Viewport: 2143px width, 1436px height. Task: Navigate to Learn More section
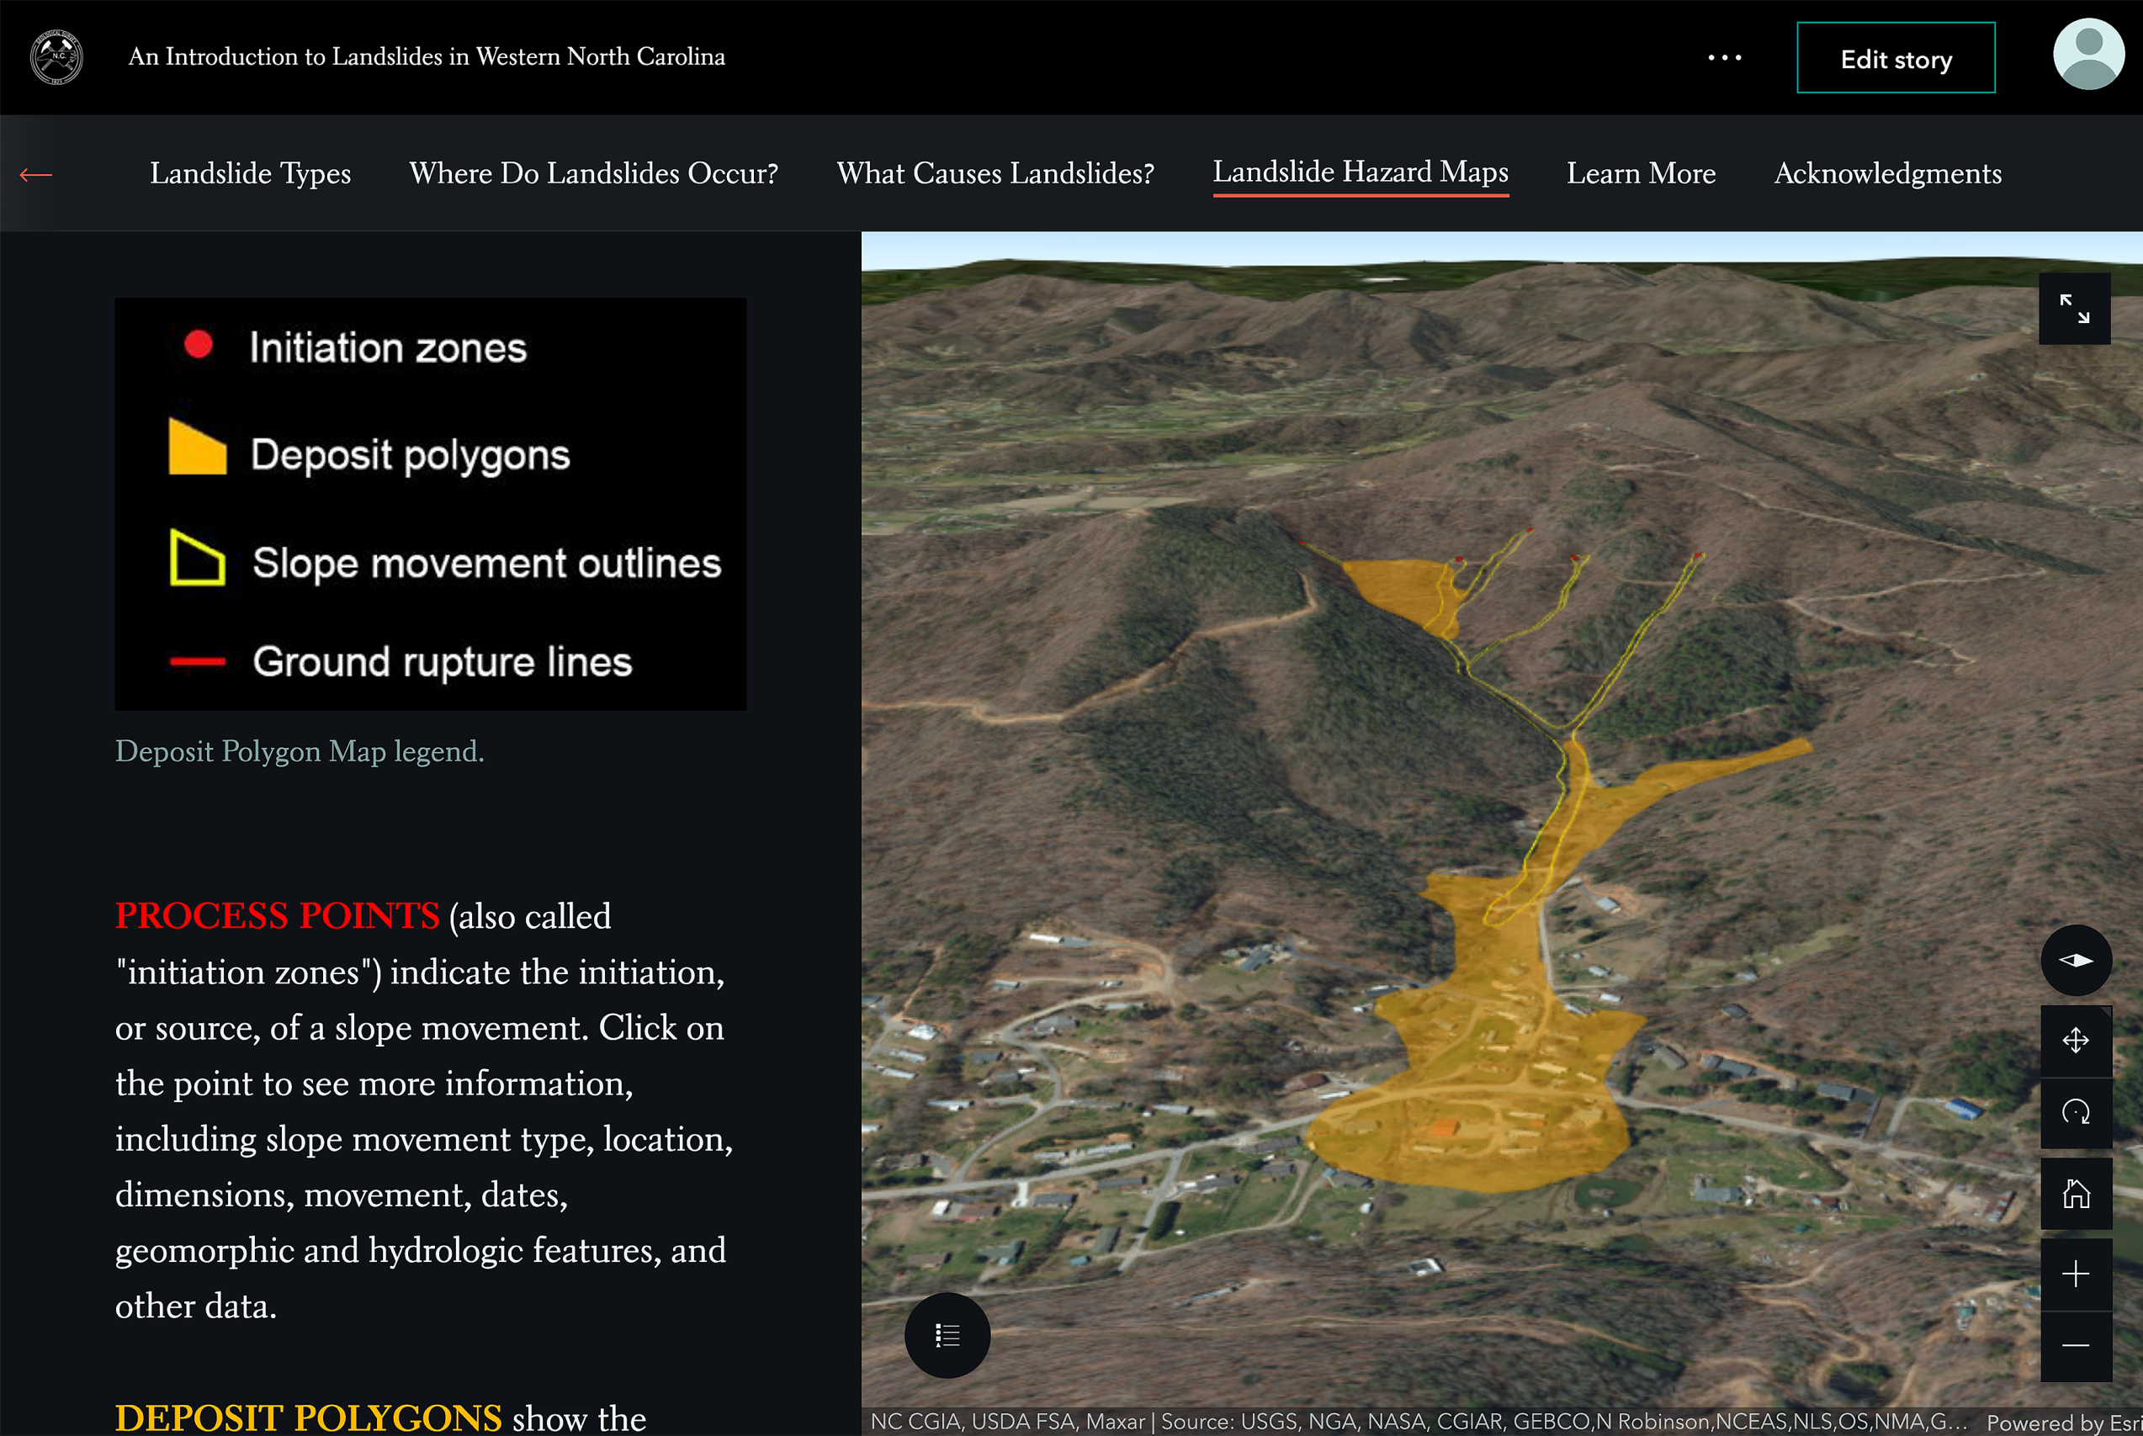(1640, 173)
